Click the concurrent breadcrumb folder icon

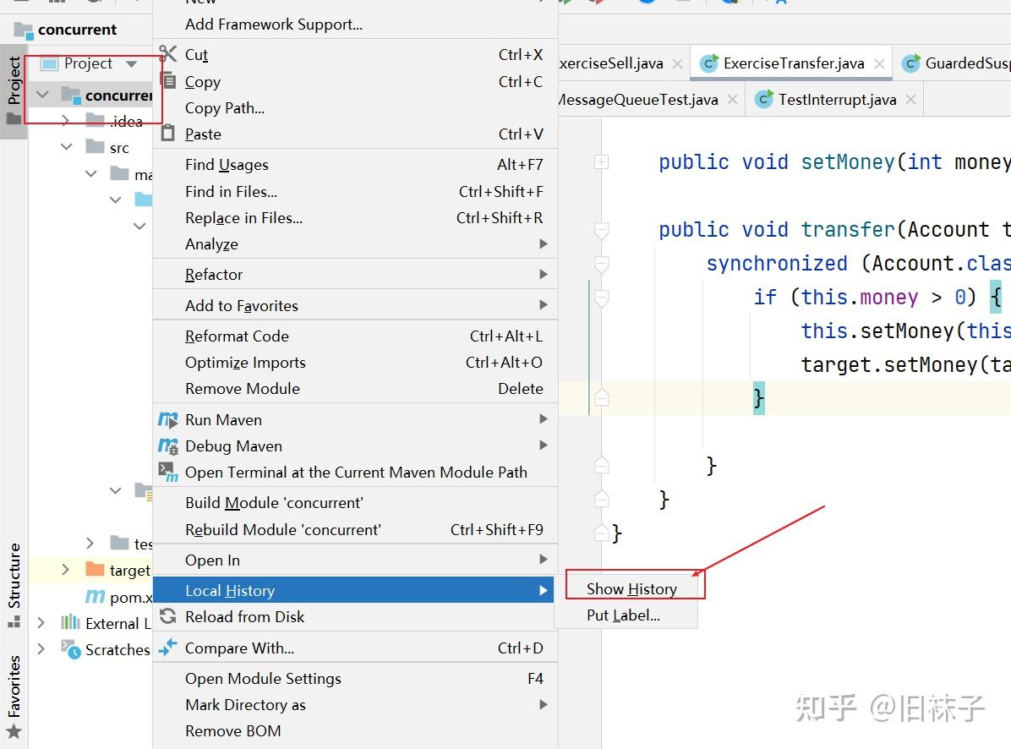(x=24, y=30)
